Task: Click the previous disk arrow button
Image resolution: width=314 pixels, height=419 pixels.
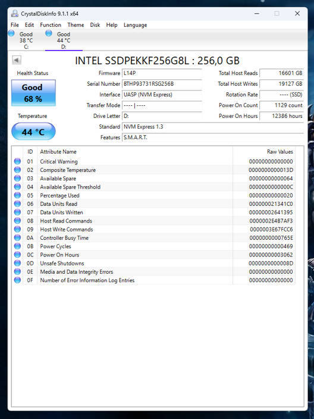Action: click(x=17, y=60)
